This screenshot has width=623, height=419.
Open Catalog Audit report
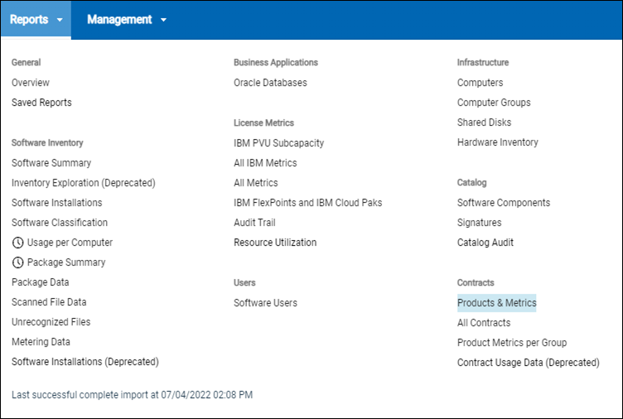pos(485,243)
